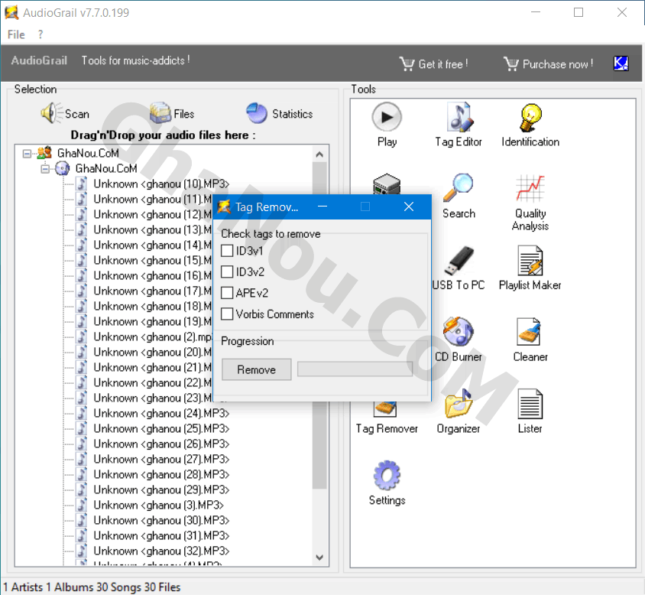Click the Get it free cart icon

[x=407, y=64]
